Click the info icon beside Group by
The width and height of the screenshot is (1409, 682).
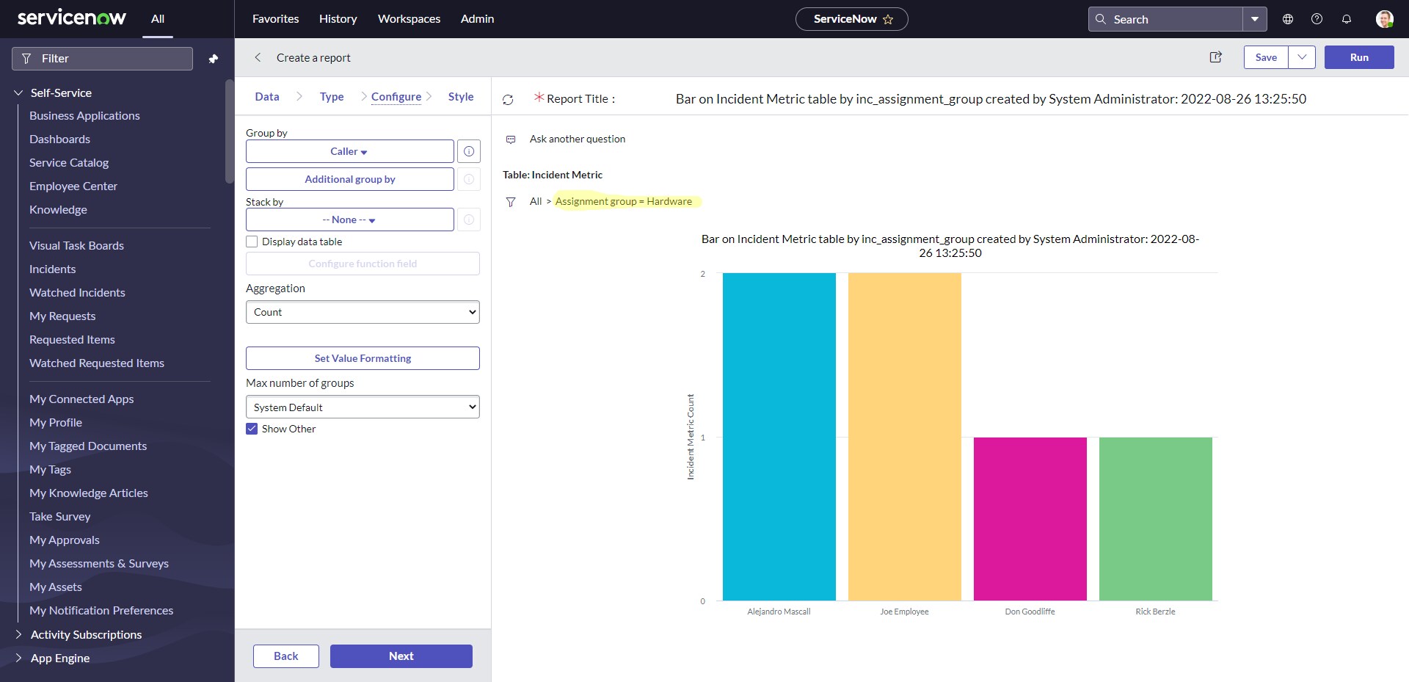coord(469,151)
